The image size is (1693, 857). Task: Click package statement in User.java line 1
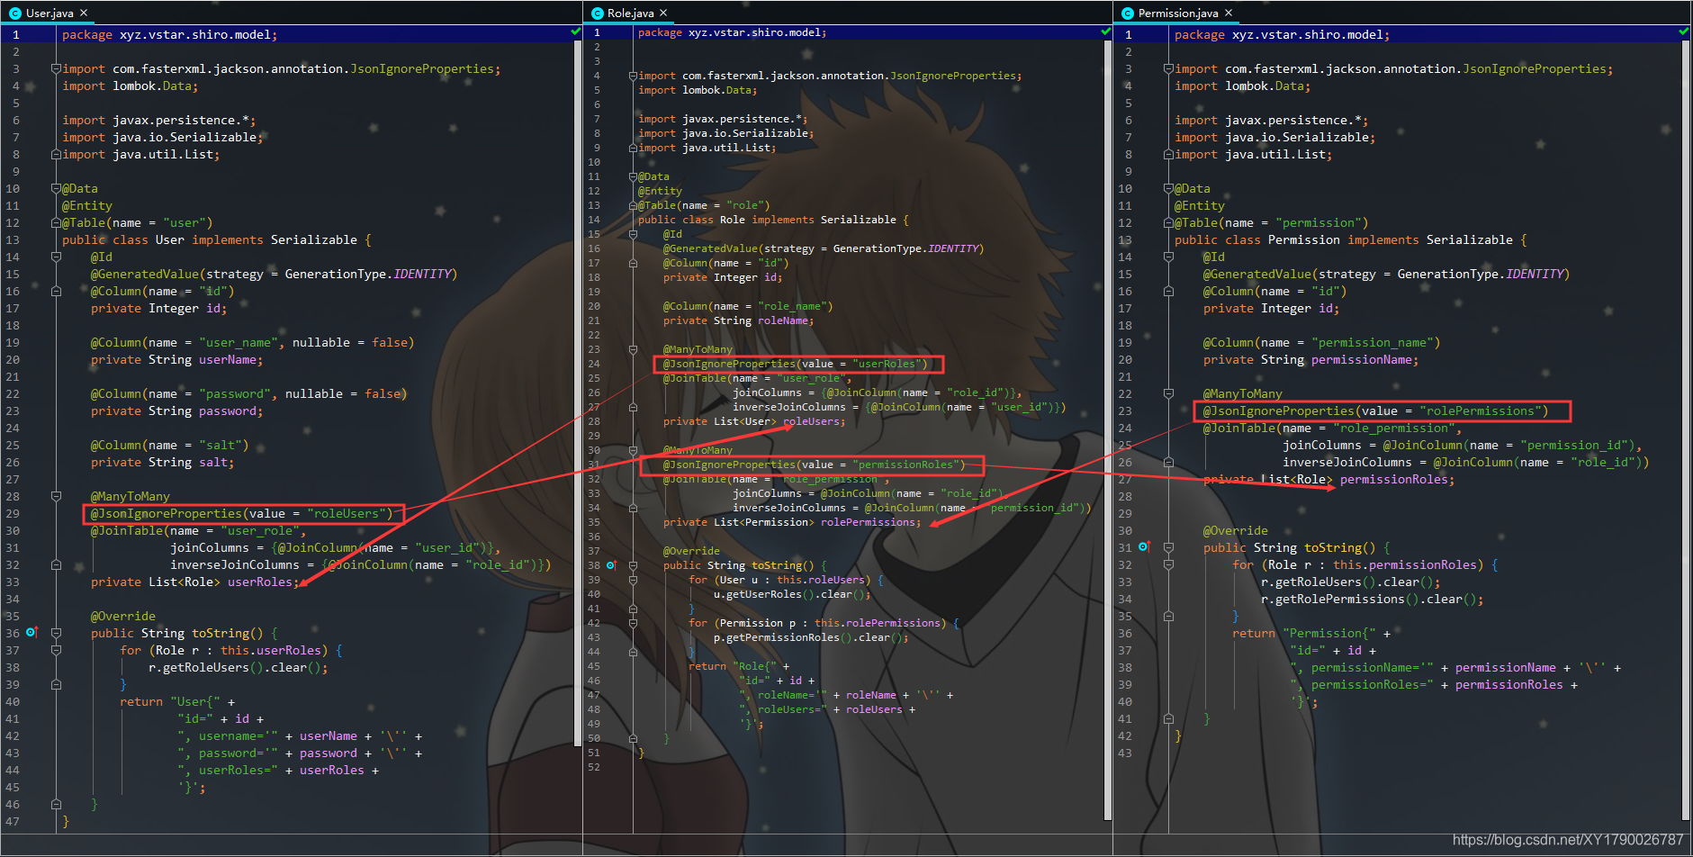[x=170, y=34]
